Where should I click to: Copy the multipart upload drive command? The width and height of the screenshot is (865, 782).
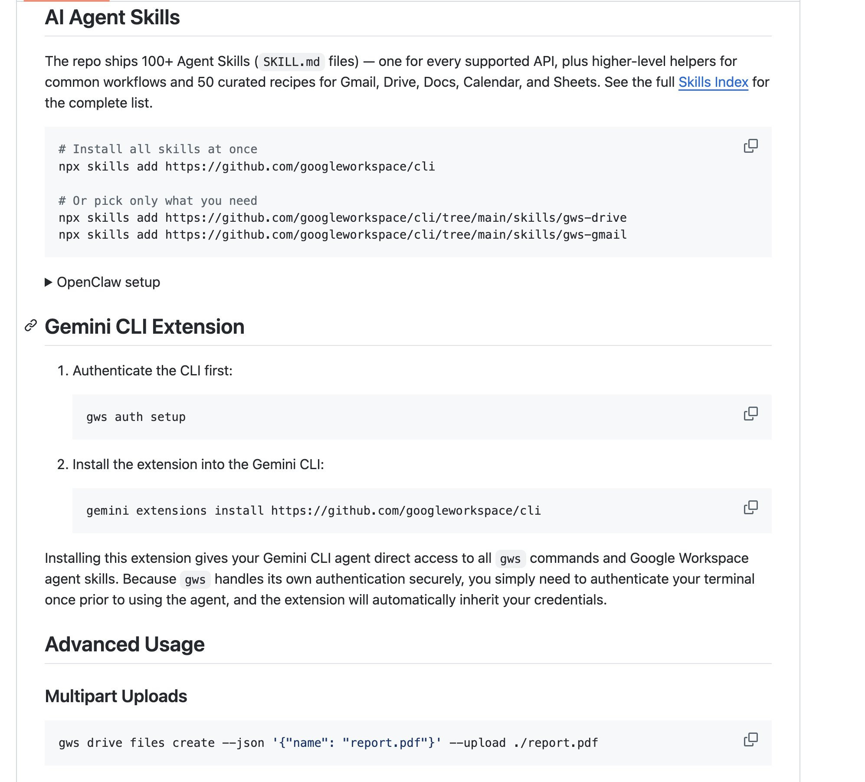click(750, 739)
